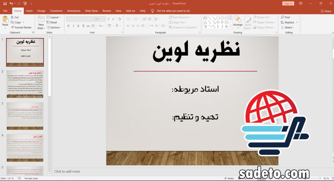This screenshot has width=334, height=181.
Task: Click the Share button
Action: click(326, 11)
